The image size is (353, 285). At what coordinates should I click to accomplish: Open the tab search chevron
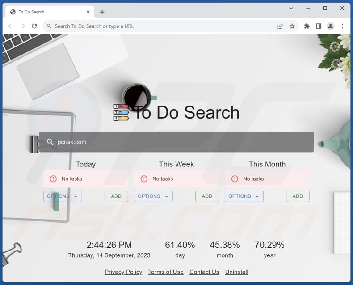tap(291, 8)
